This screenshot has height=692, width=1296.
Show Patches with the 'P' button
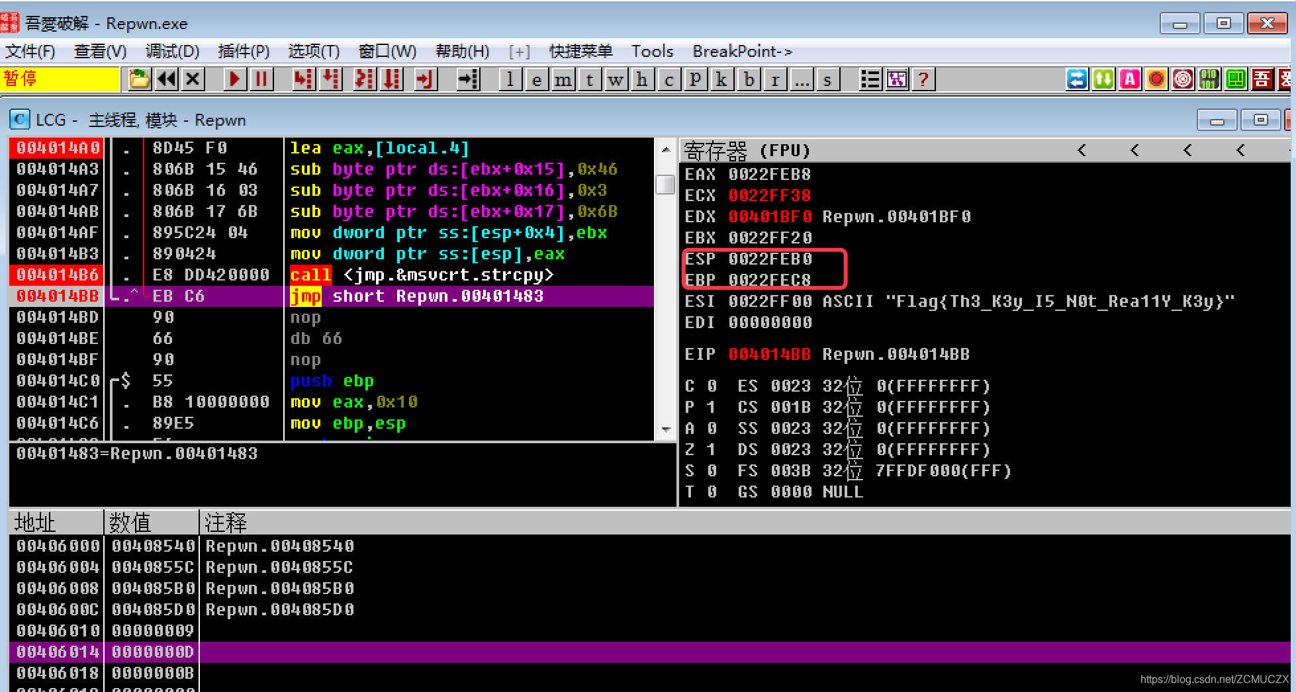(x=695, y=79)
